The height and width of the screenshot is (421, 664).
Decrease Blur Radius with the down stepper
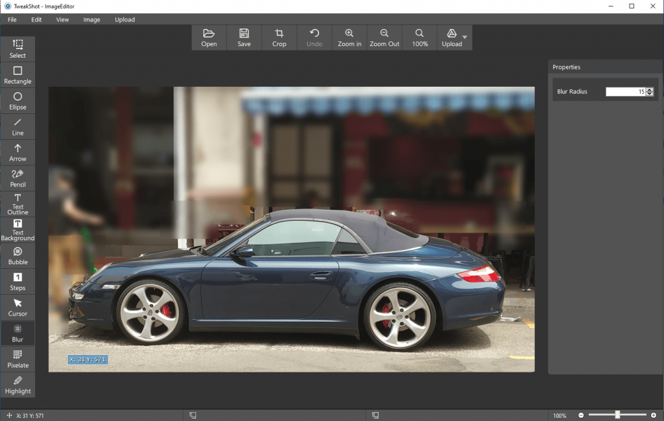coord(649,94)
